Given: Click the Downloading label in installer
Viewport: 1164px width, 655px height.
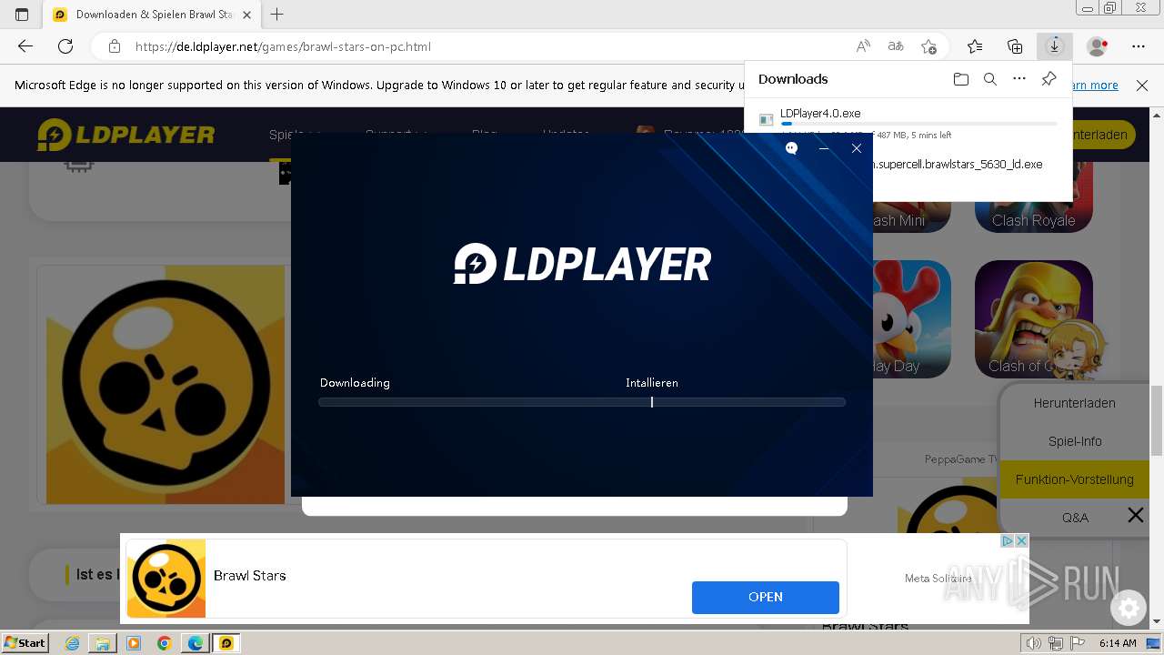Looking at the screenshot, I should pos(355,383).
